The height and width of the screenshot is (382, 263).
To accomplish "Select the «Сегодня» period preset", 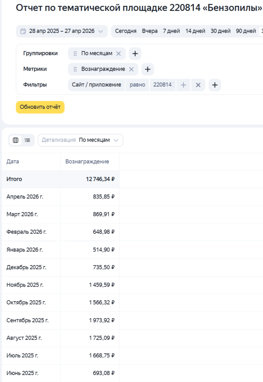I will point(126,31).
